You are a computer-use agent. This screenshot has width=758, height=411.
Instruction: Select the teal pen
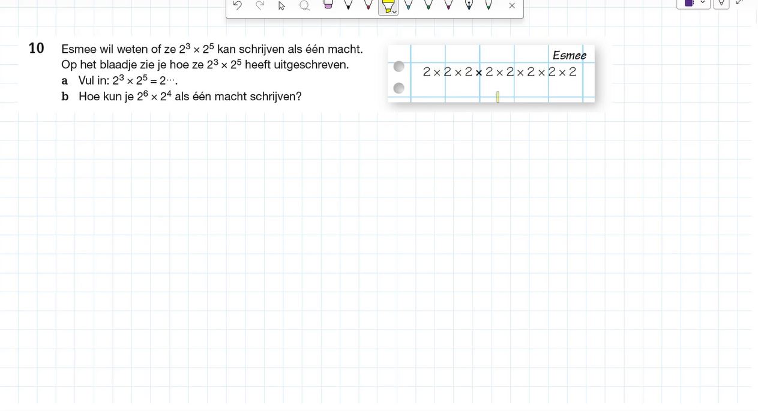[x=409, y=5]
